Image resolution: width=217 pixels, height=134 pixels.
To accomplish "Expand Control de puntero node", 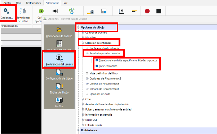I will click(x=83, y=33).
